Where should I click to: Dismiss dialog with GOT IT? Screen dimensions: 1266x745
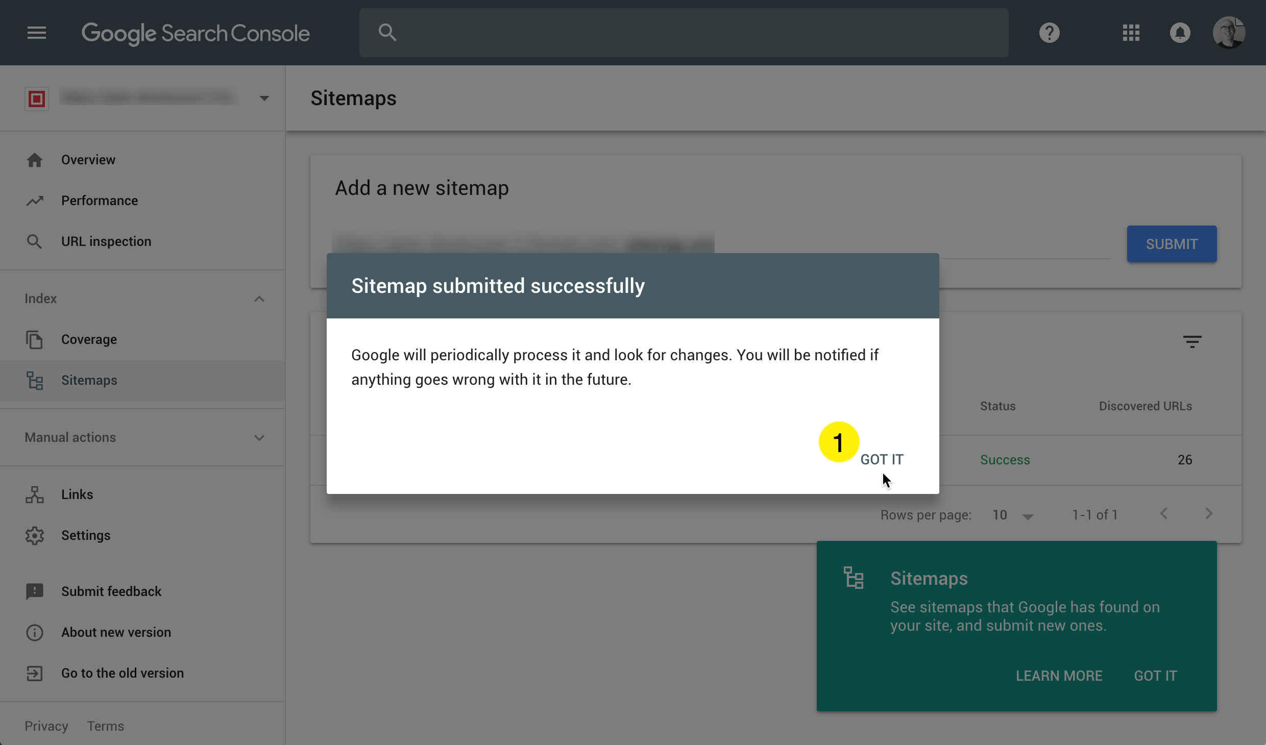882,459
